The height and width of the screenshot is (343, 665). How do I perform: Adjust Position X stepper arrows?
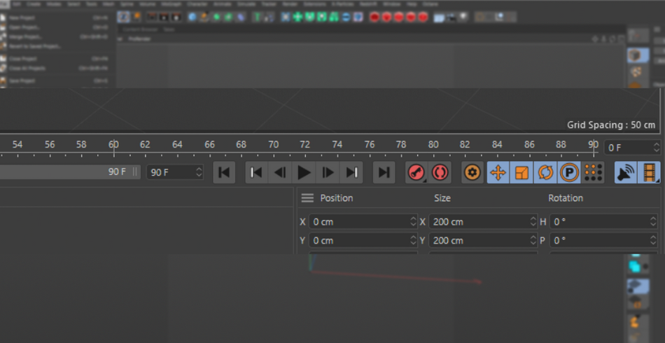tap(414, 222)
